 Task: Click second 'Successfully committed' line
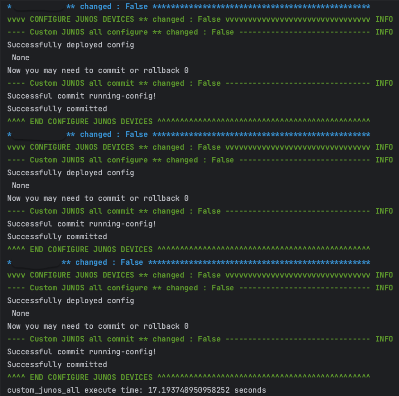pos(57,236)
